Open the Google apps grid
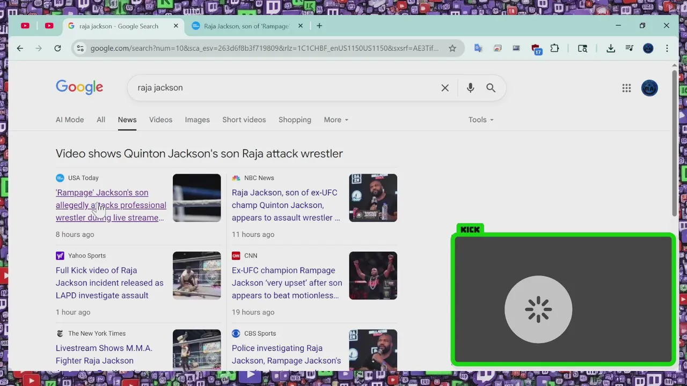The width and height of the screenshot is (687, 386). pyautogui.click(x=626, y=88)
